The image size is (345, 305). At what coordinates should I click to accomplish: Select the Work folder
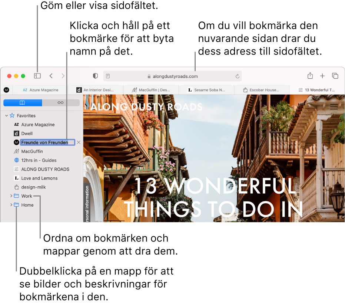[26, 196]
